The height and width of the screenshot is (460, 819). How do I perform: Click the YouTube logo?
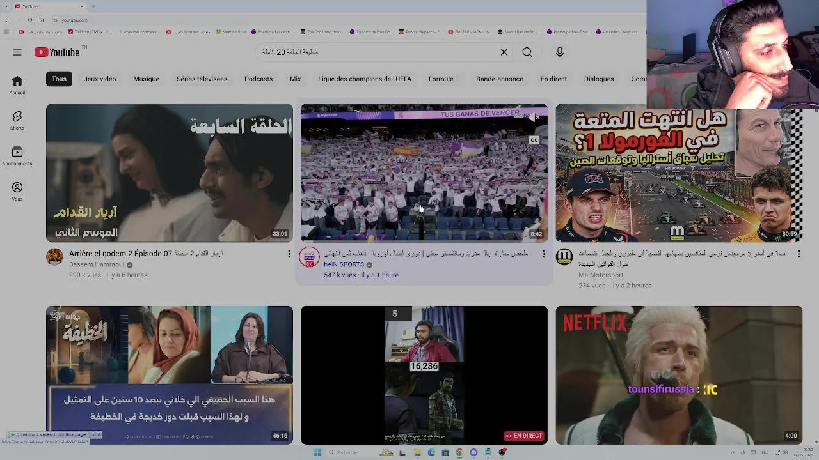pos(58,52)
